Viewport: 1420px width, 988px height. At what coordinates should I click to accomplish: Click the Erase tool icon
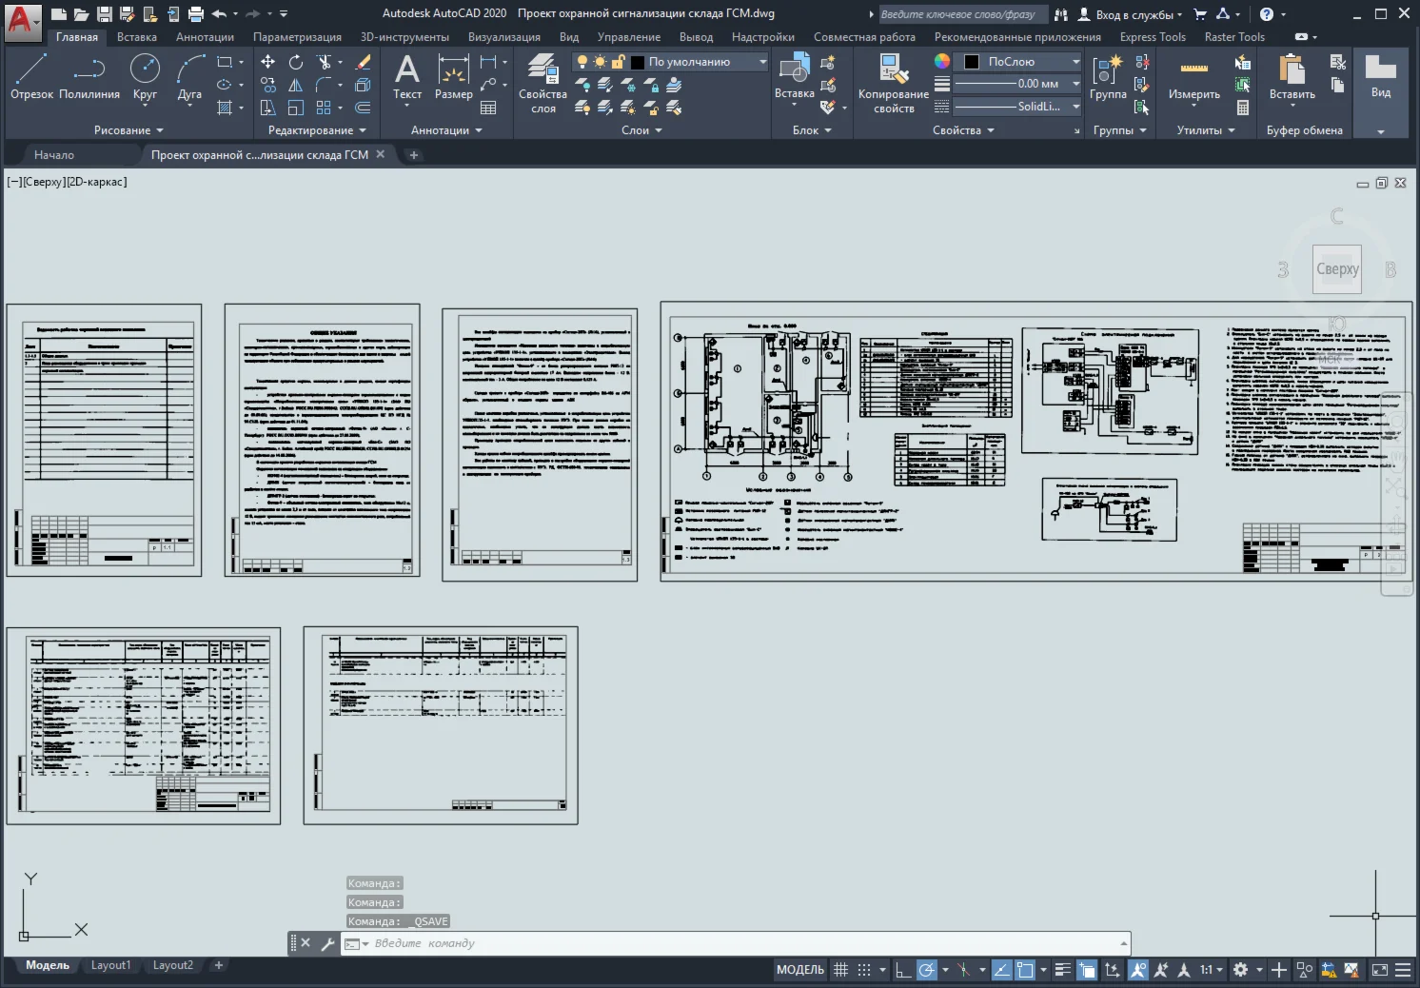(x=363, y=62)
